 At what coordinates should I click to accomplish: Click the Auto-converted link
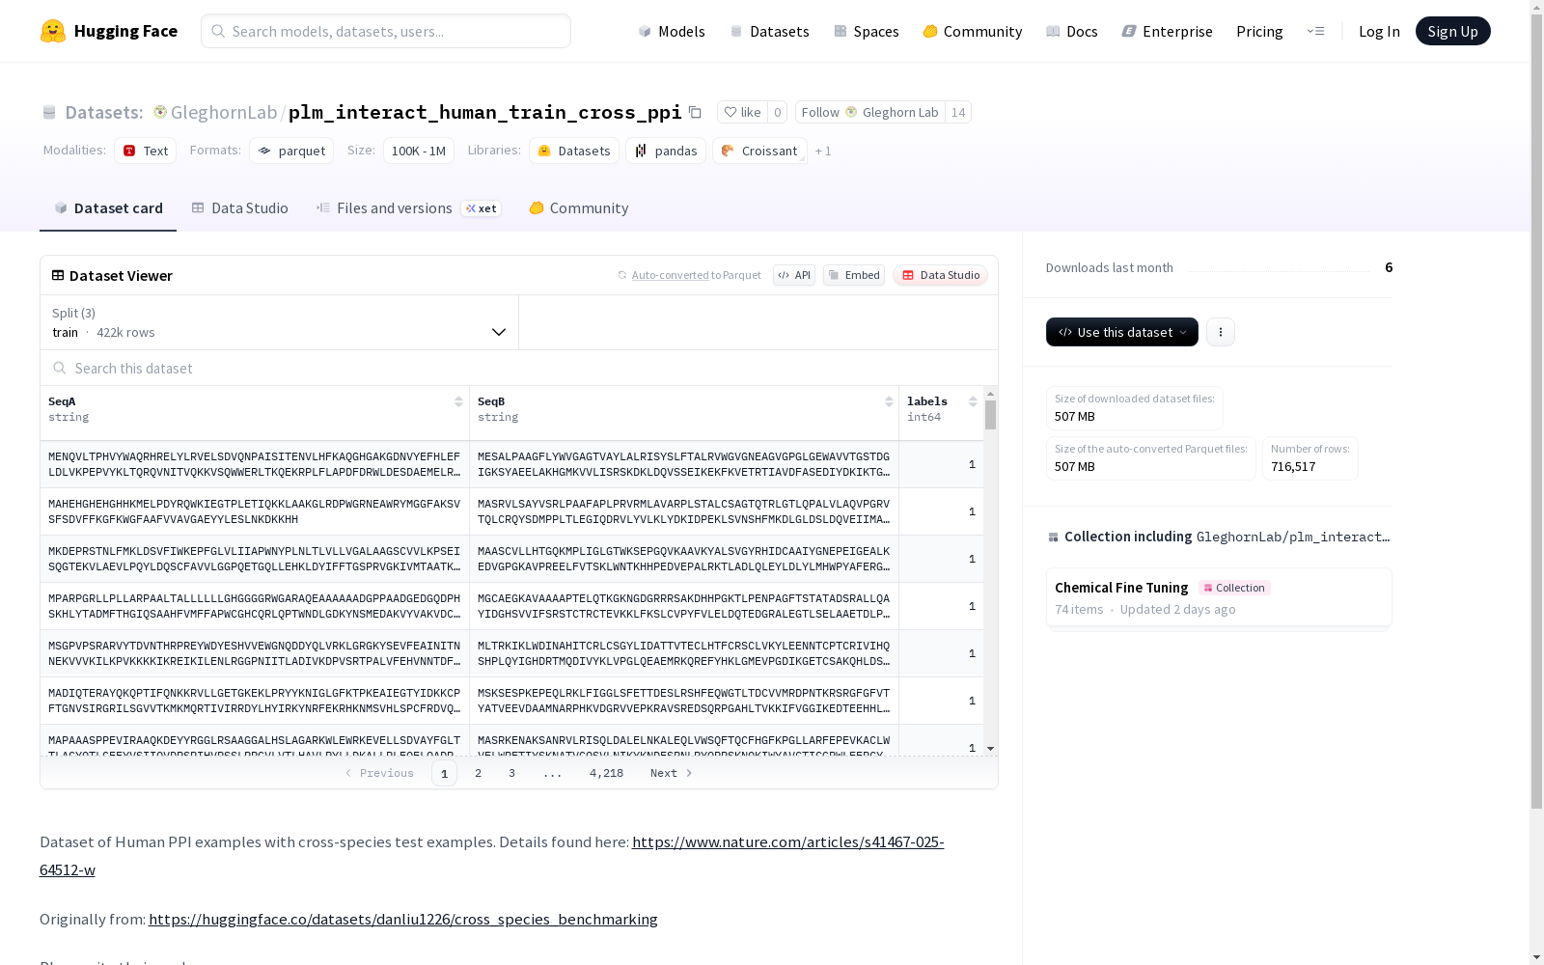click(x=670, y=275)
